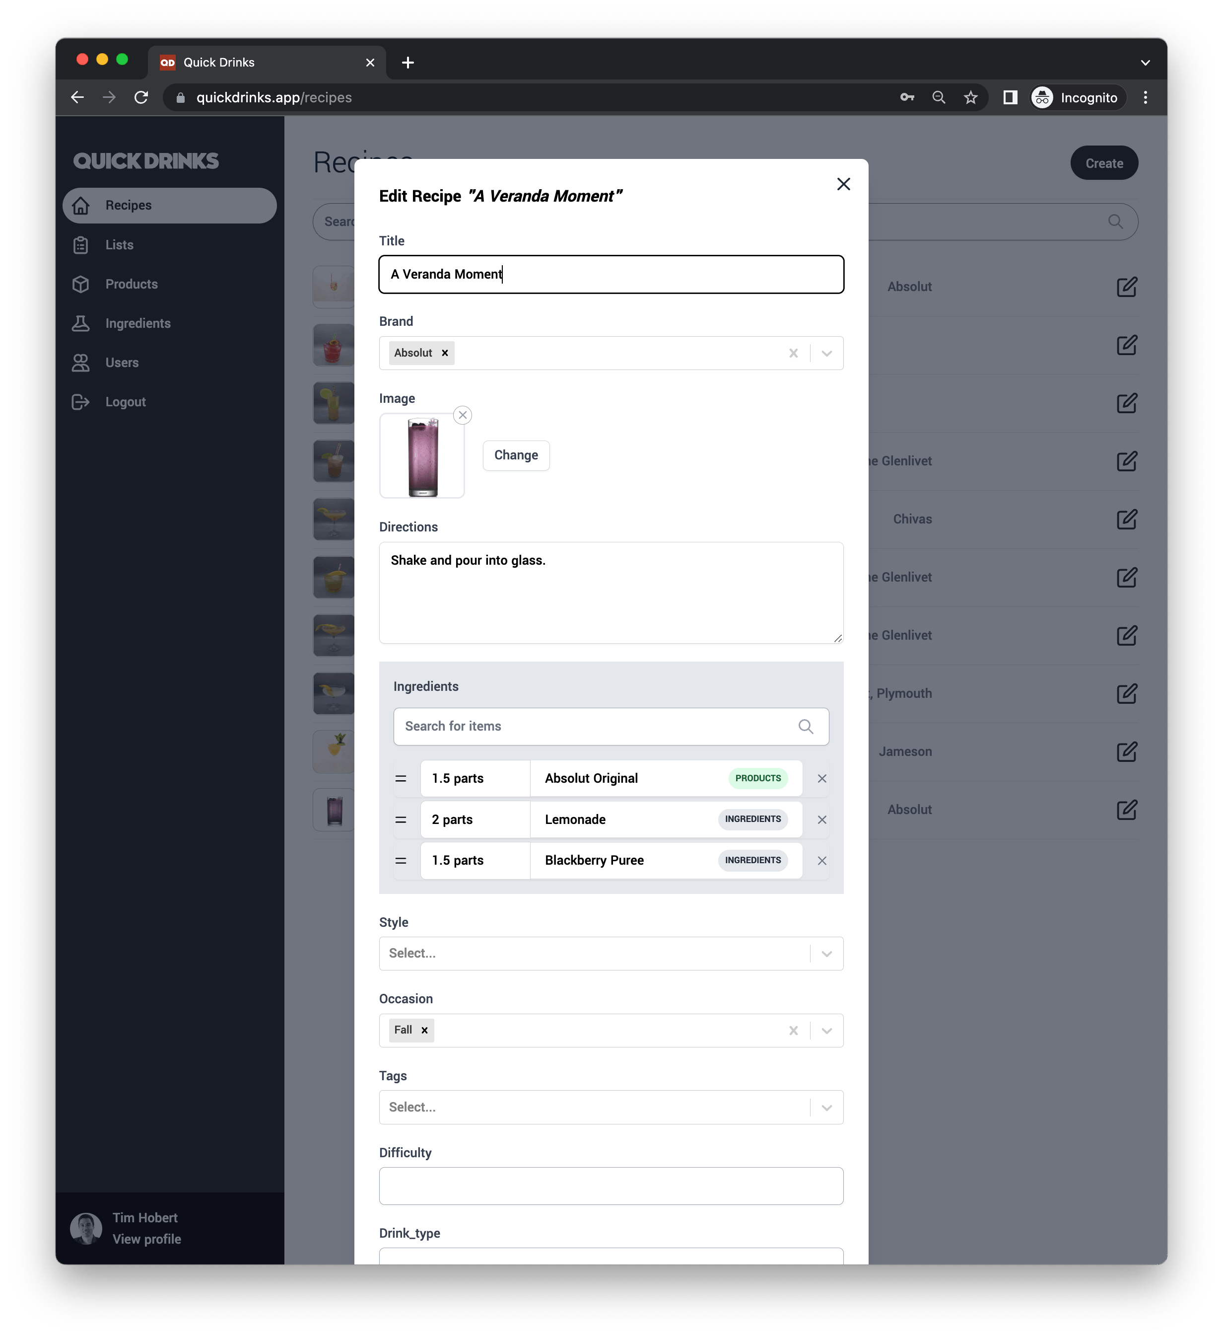This screenshot has height=1338, width=1223.
Task: Edit the last Absolut recipe row
Action: point(1126,810)
